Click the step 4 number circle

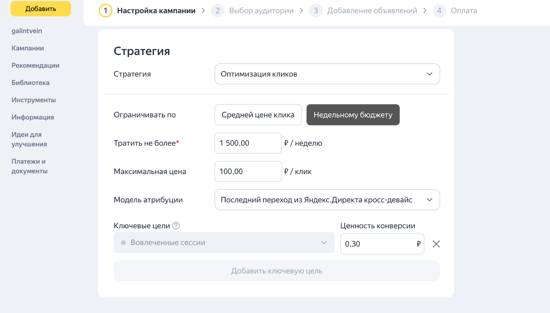click(x=439, y=11)
